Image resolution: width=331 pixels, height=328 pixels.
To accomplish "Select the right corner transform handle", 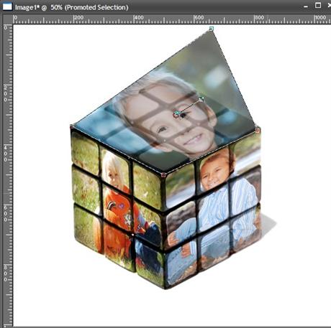I will click(257, 131).
